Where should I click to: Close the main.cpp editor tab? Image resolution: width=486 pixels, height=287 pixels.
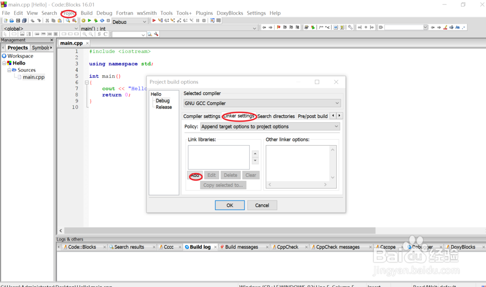coord(87,43)
